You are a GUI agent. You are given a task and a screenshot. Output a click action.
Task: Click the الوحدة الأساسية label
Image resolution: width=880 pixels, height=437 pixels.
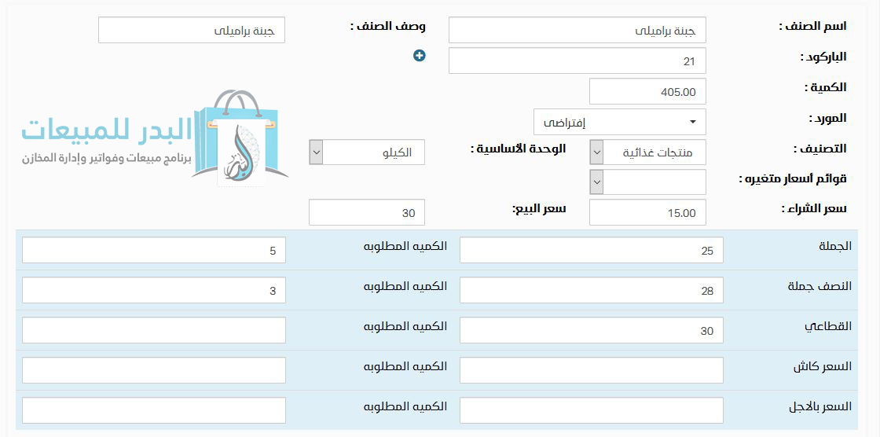point(518,149)
